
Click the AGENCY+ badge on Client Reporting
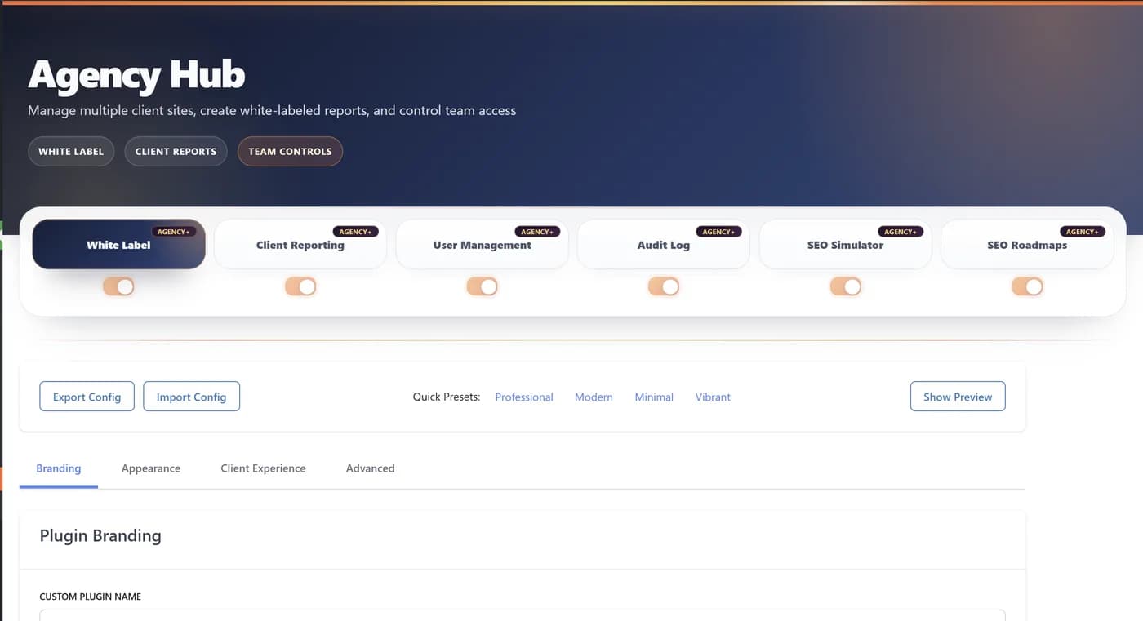pos(355,232)
